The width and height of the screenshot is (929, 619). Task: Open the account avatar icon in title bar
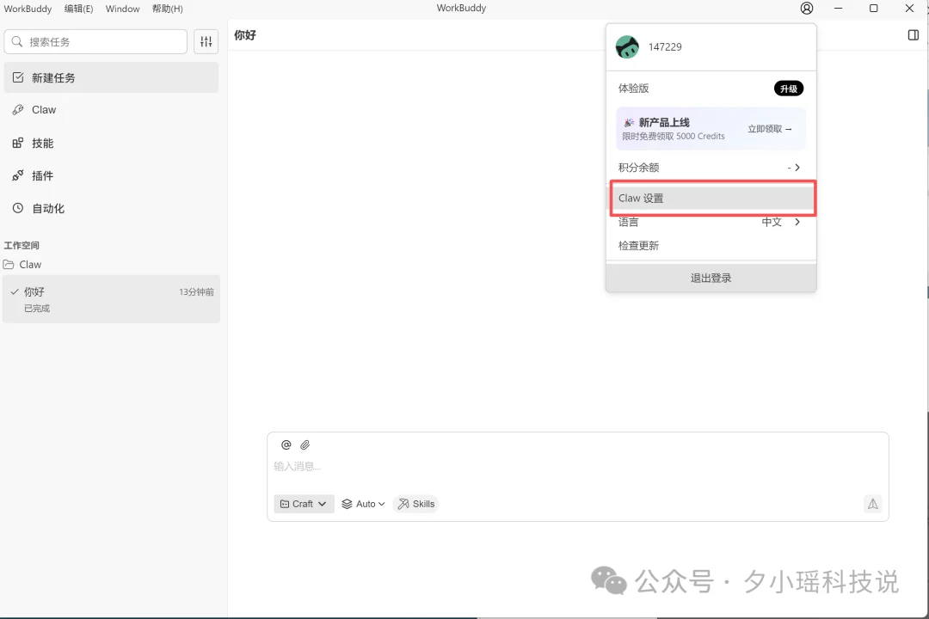pos(806,8)
